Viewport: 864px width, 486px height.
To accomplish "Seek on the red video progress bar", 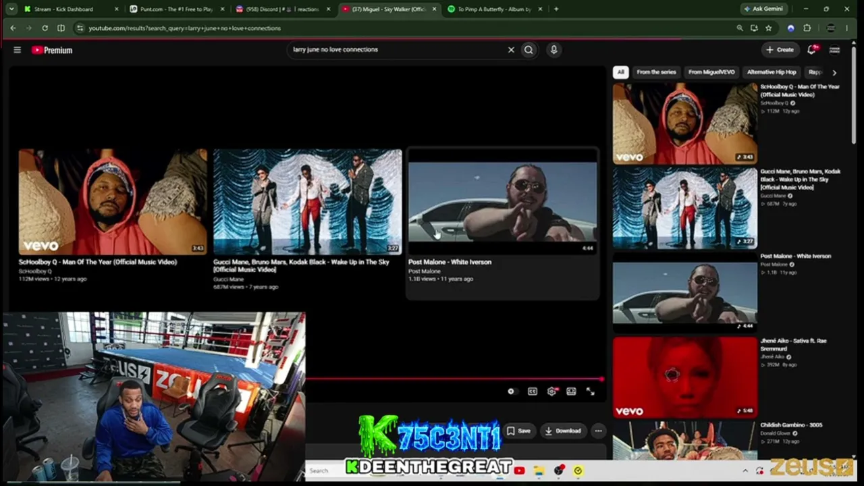I will pyautogui.click(x=454, y=379).
